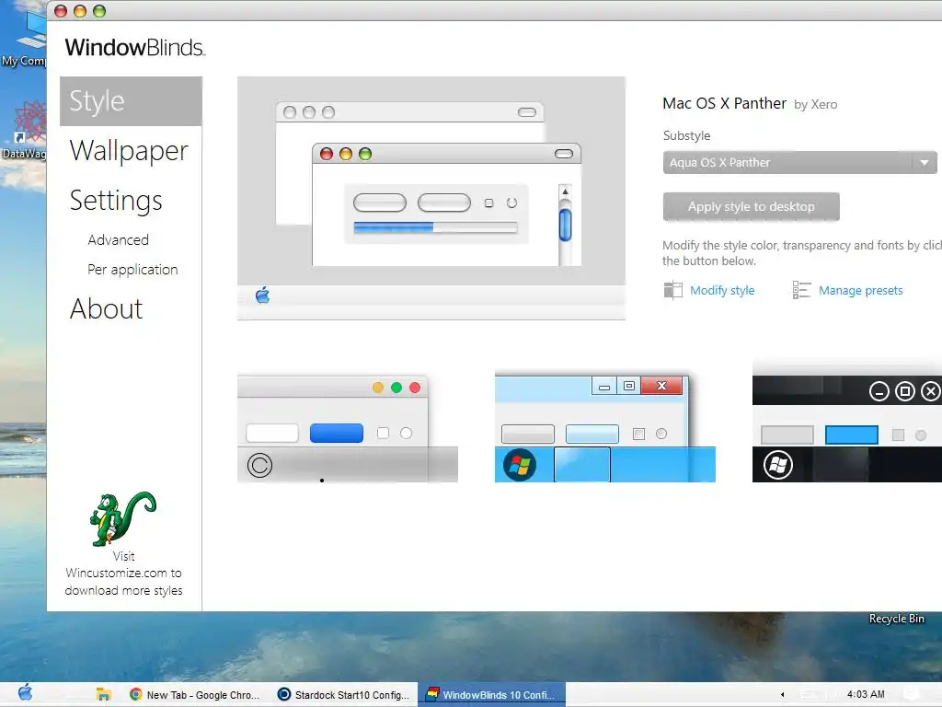Select the Mac-style skin thumbnail with C logo
Viewport: 942px width, 707px height.
point(348,429)
